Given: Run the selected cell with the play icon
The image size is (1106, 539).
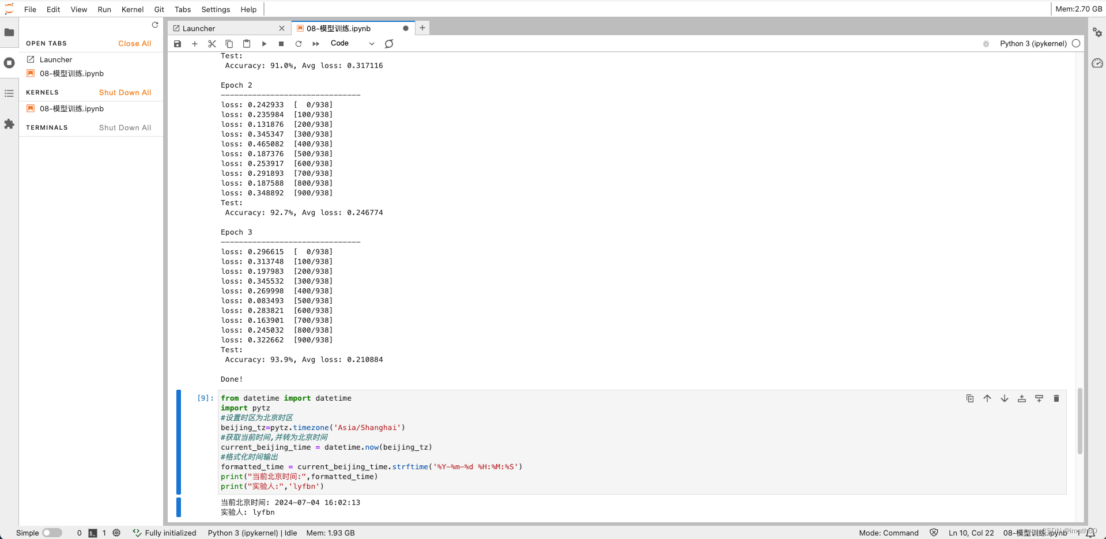Looking at the screenshot, I should click(264, 44).
